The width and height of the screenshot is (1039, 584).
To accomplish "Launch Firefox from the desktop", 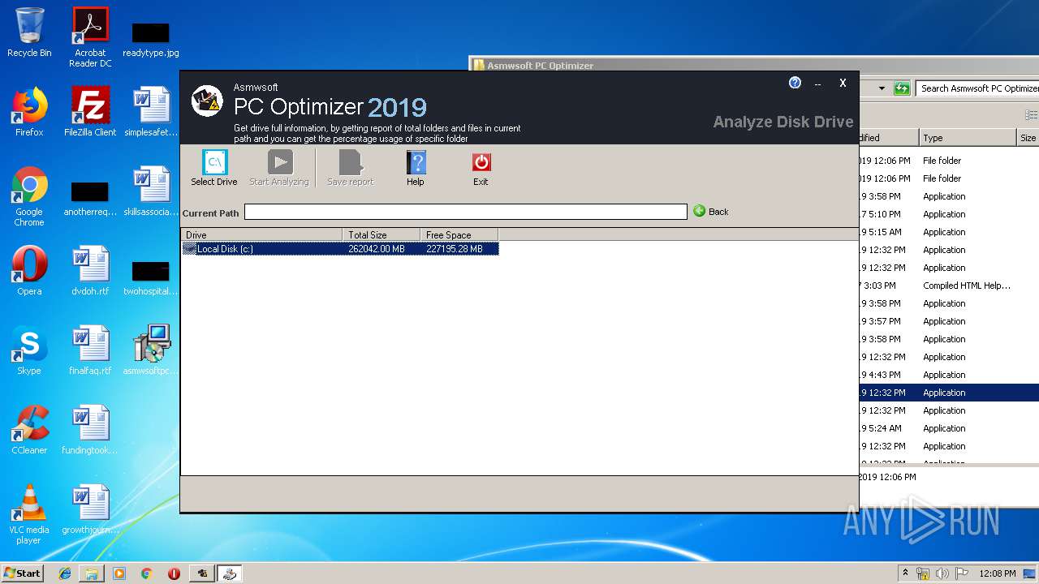I will tap(29, 112).
